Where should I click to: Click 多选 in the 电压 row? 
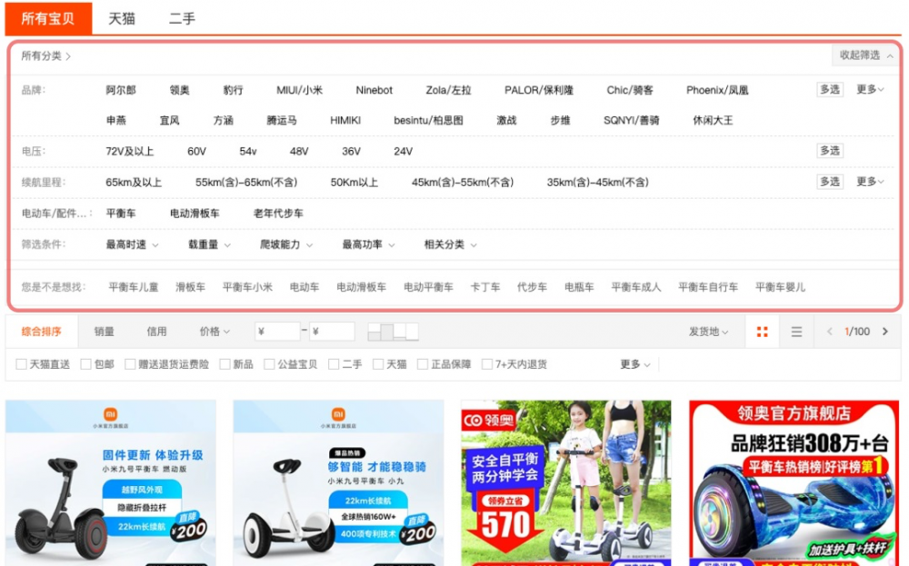coord(830,151)
